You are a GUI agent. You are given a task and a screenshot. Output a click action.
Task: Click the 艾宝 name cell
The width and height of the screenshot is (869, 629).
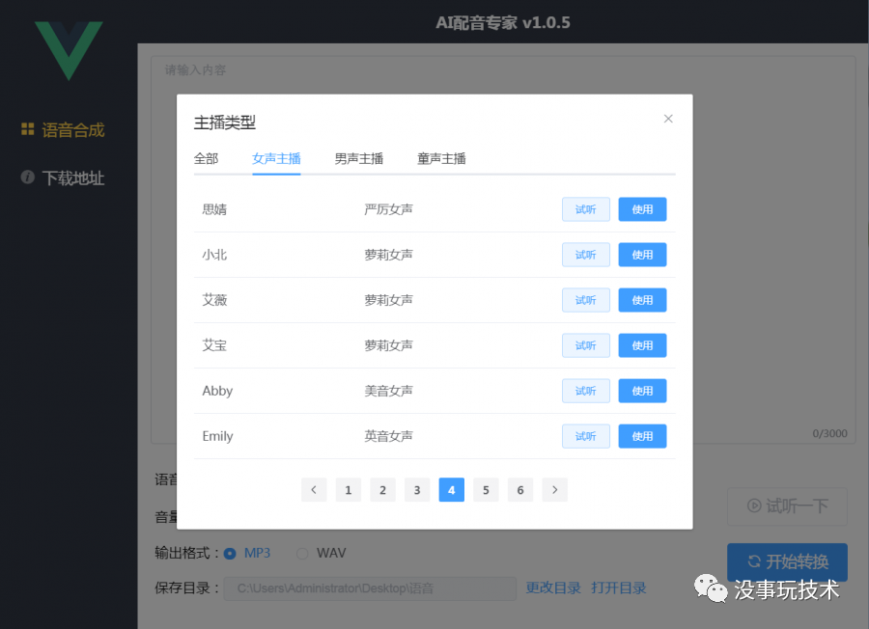click(214, 345)
